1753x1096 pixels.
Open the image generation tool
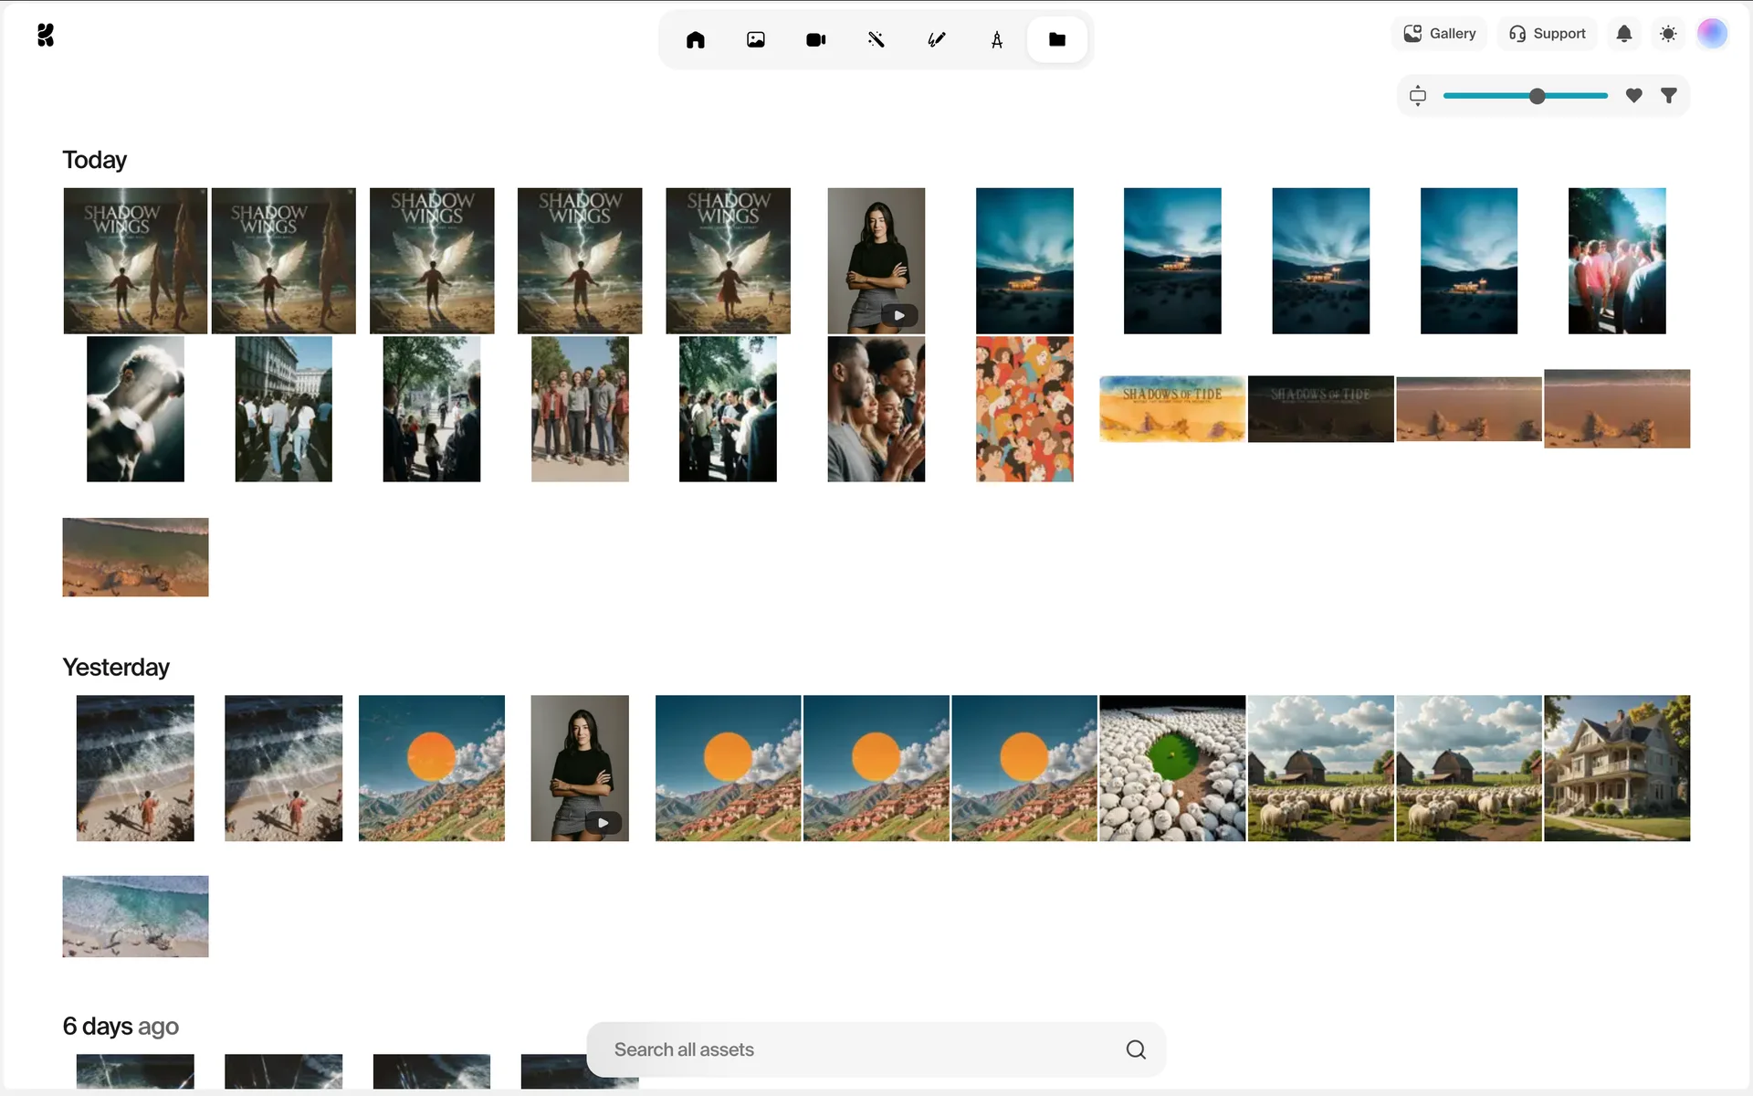pos(755,39)
